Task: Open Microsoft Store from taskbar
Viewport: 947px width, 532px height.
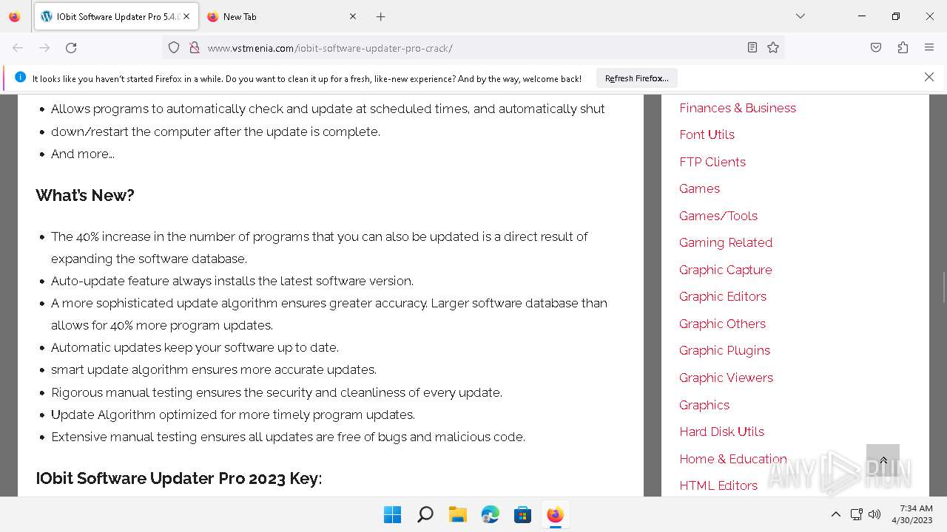Action: coord(522,514)
